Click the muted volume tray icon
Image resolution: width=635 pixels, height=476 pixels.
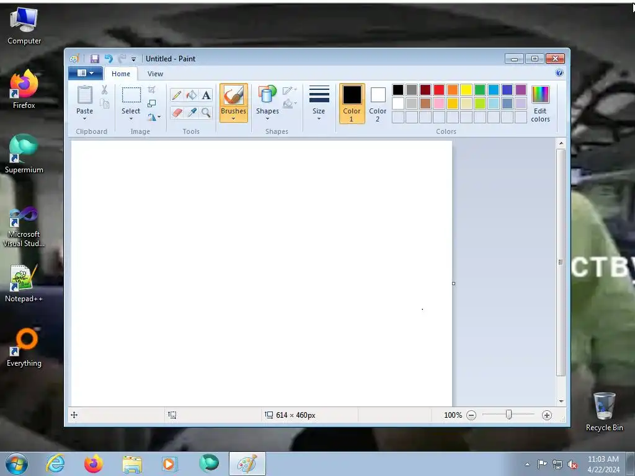coord(572,464)
